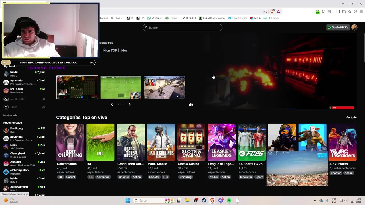Open the ARC Raiders category card

[343, 142]
